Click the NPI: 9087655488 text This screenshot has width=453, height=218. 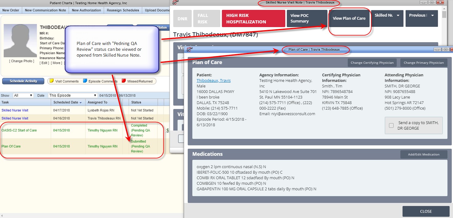tap(400, 91)
